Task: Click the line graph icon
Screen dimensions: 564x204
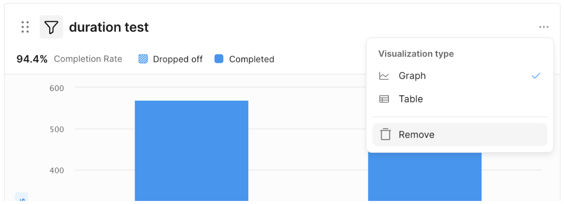Action: point(384,76)
